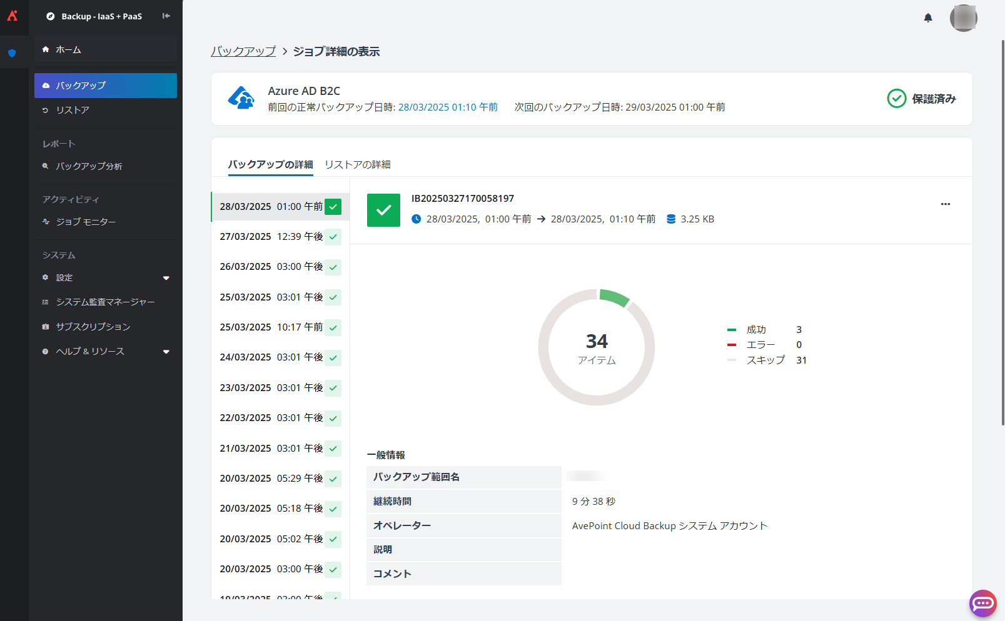Screen dimensions: 1005x621
Task: Click last backup date link 28/03/2025 01:10
Action: click(448, 107)
